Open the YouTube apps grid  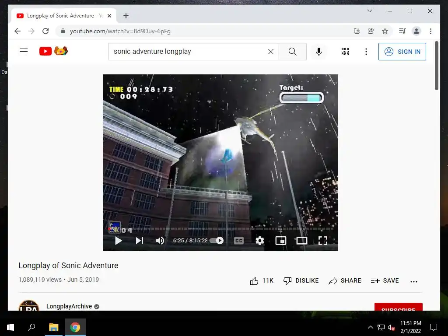tap(345, 52)
